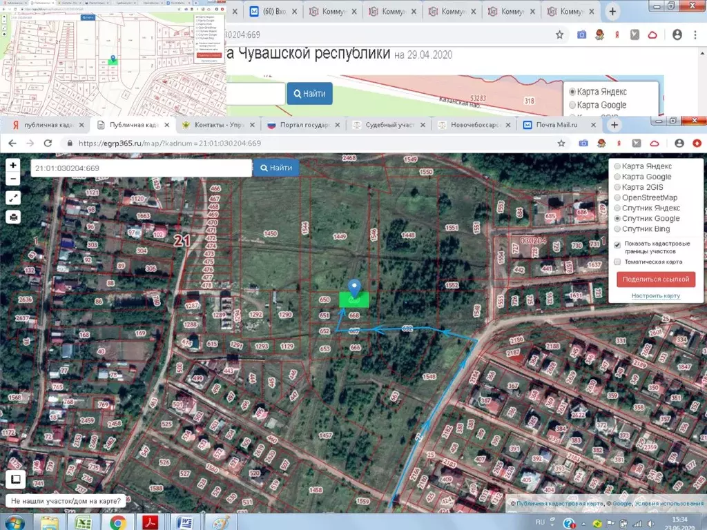Screen dimensions: 707x530
Task: Click the cadastral number search field
Action: click(141, 168)
